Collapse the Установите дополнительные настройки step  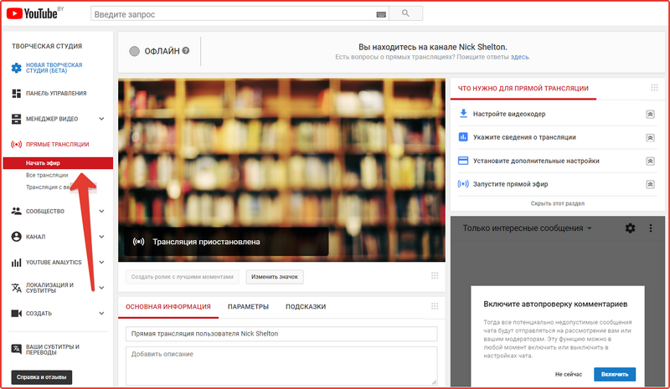pyautogui.click(x=650, y=161)
